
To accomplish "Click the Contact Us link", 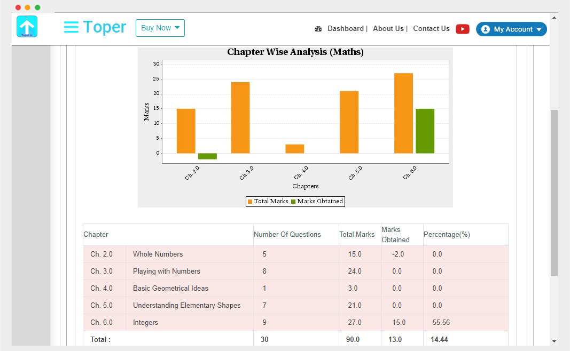I will coord(431,28).
